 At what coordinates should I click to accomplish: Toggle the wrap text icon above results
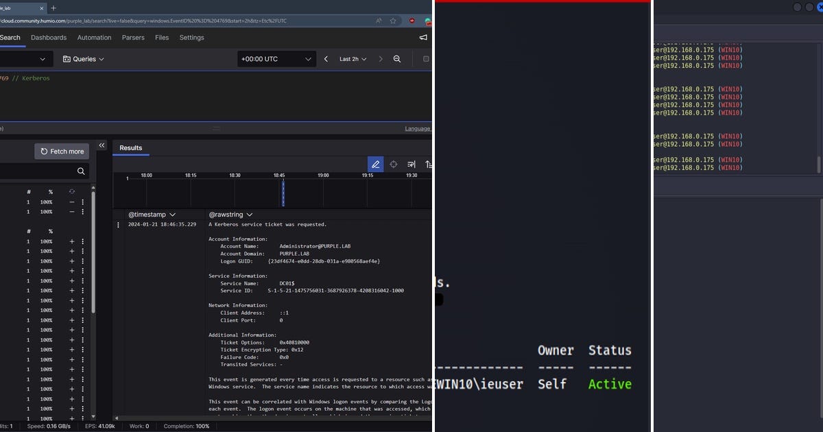coord(411,165)
